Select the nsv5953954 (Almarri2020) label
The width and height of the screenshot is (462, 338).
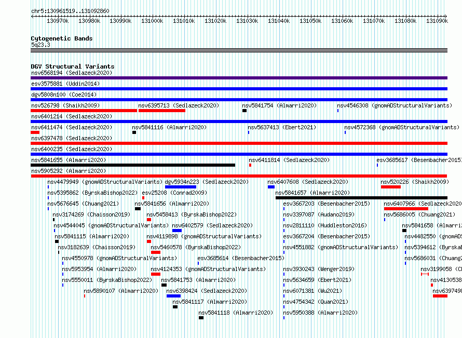coord(99,269)
